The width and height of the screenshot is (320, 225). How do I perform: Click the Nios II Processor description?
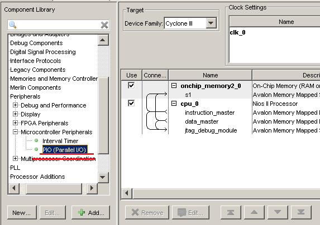click(275, 104)
